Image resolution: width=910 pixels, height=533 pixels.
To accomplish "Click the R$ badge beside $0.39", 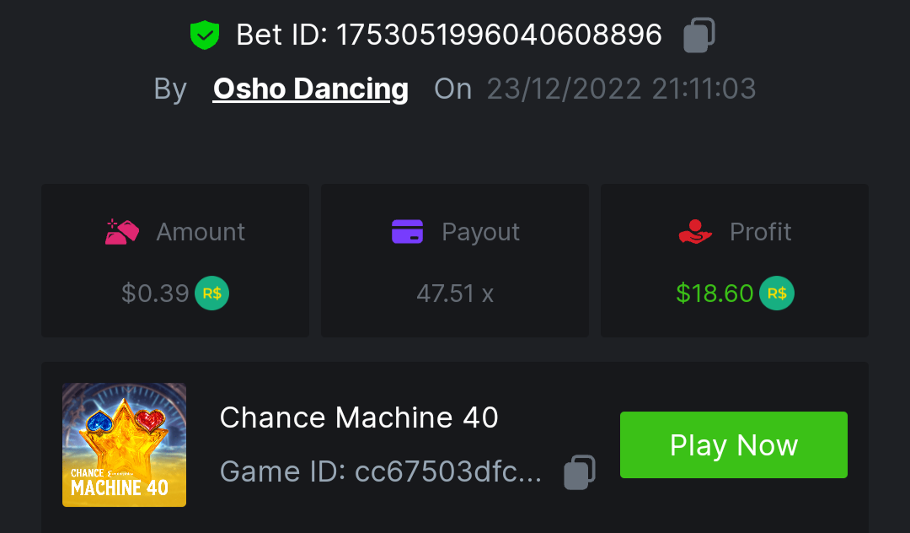I will 212,293.
